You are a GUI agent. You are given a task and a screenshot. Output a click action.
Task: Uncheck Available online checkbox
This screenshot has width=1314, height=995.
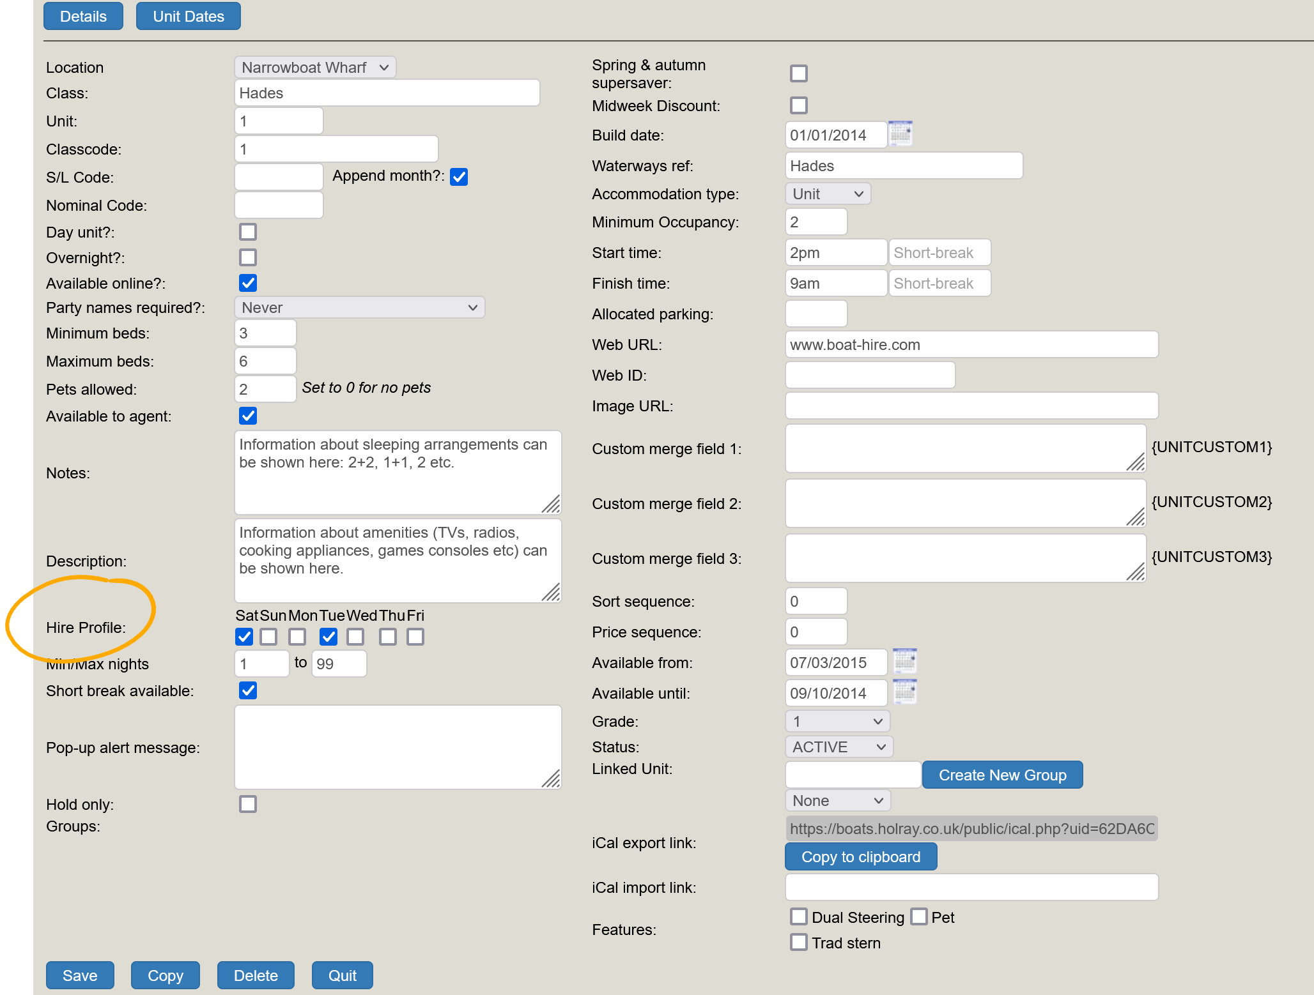248,283
